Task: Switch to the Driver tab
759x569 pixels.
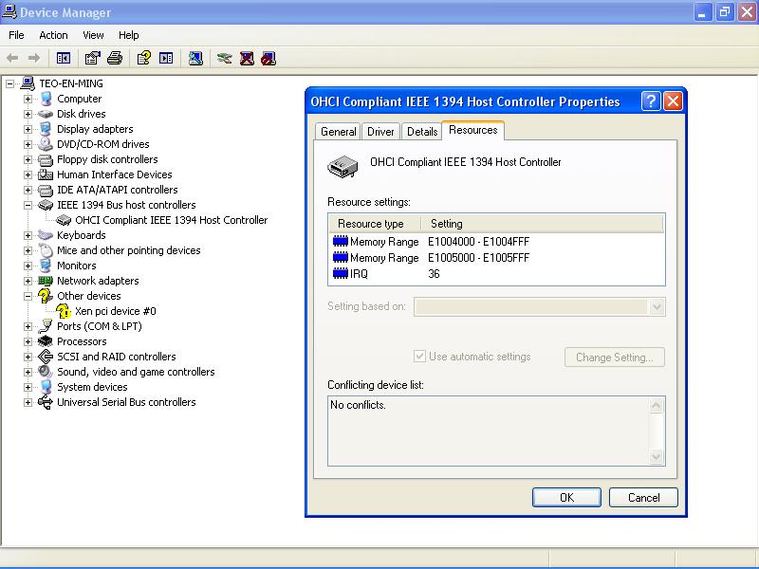Action: tap(380, 132)
